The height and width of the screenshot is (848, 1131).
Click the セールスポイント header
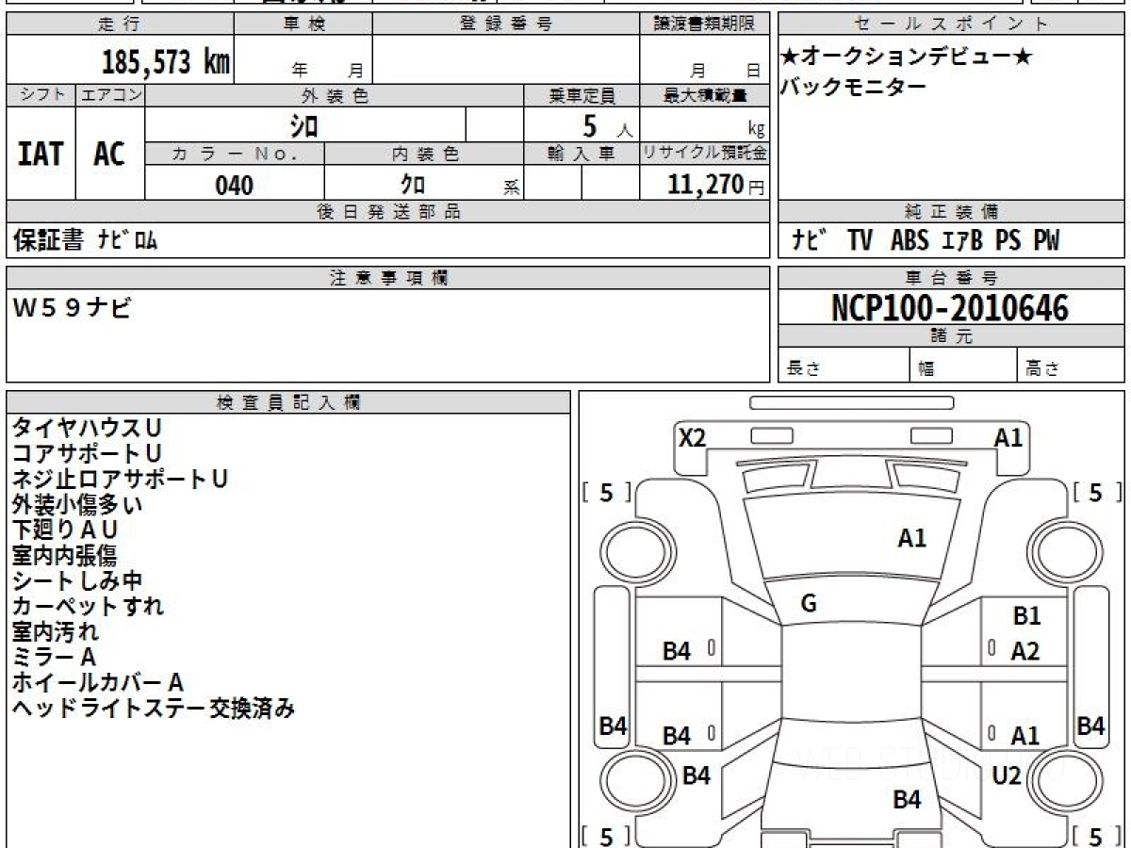[x=952, y=24]
